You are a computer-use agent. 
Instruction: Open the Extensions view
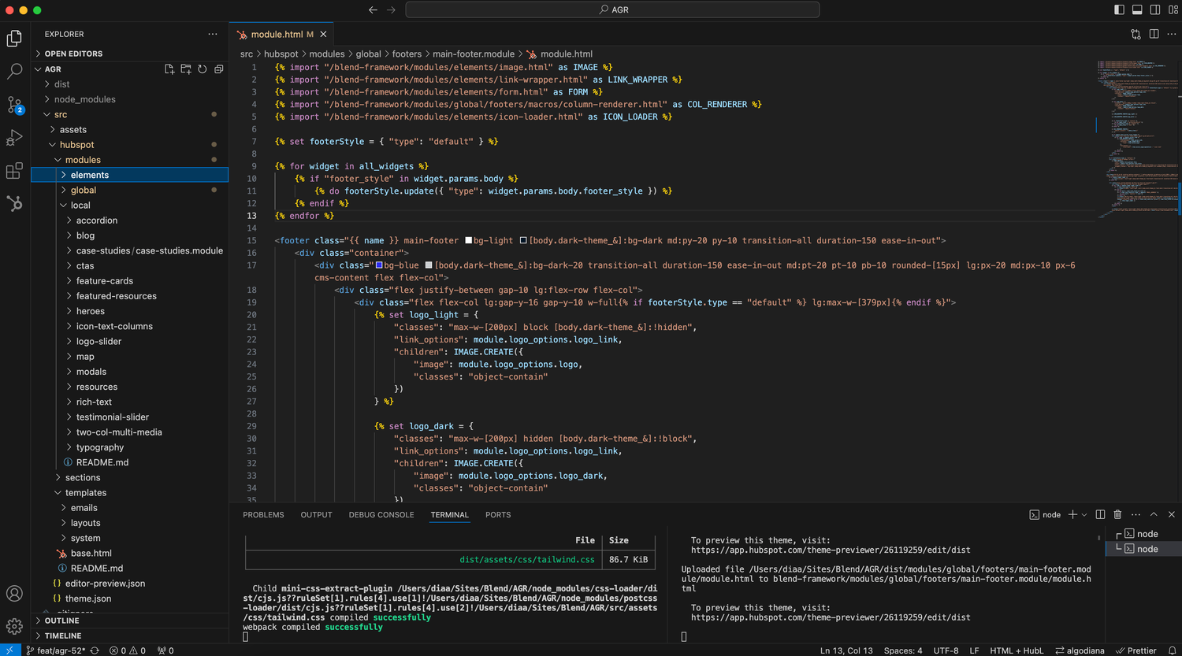[14, 171]
